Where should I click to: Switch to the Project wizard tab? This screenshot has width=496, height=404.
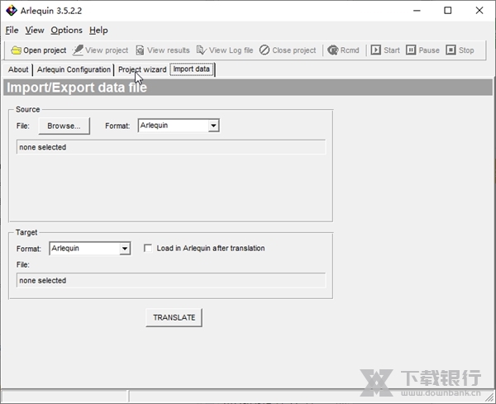point(141,70)
